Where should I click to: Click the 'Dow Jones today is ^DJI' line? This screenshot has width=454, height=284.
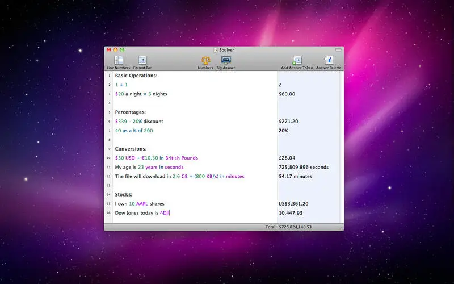(x=142, y=213)
